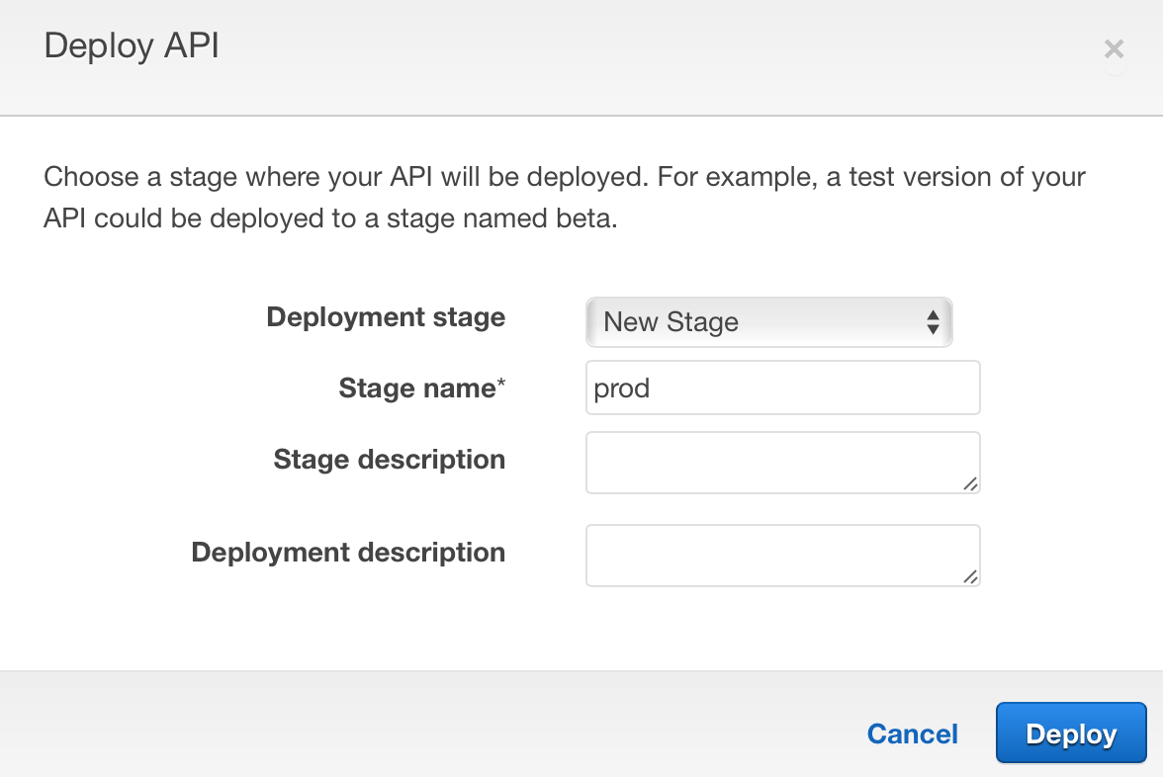The width and height of the screenshot is (1163, 777).
Task: Click the up-down arrows on the stage selector
Action: tap(934, 322)
